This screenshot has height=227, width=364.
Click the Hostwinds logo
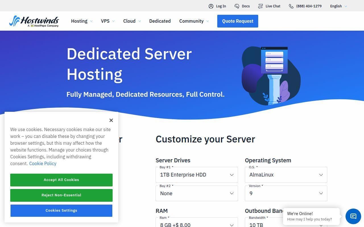point(34,21)
